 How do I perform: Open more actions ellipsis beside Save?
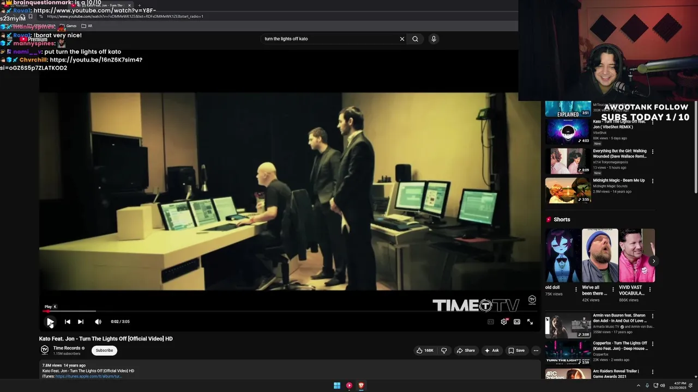[536, 351]
